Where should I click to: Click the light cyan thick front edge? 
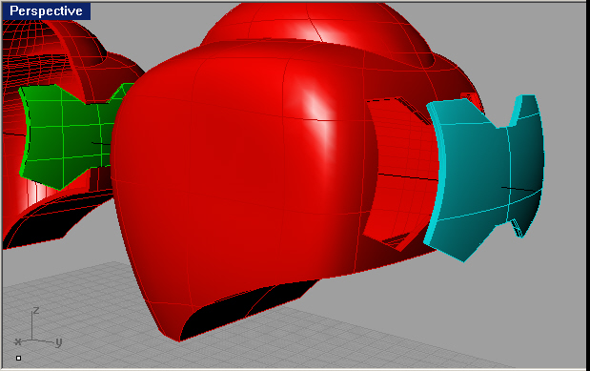click(437, 174)
